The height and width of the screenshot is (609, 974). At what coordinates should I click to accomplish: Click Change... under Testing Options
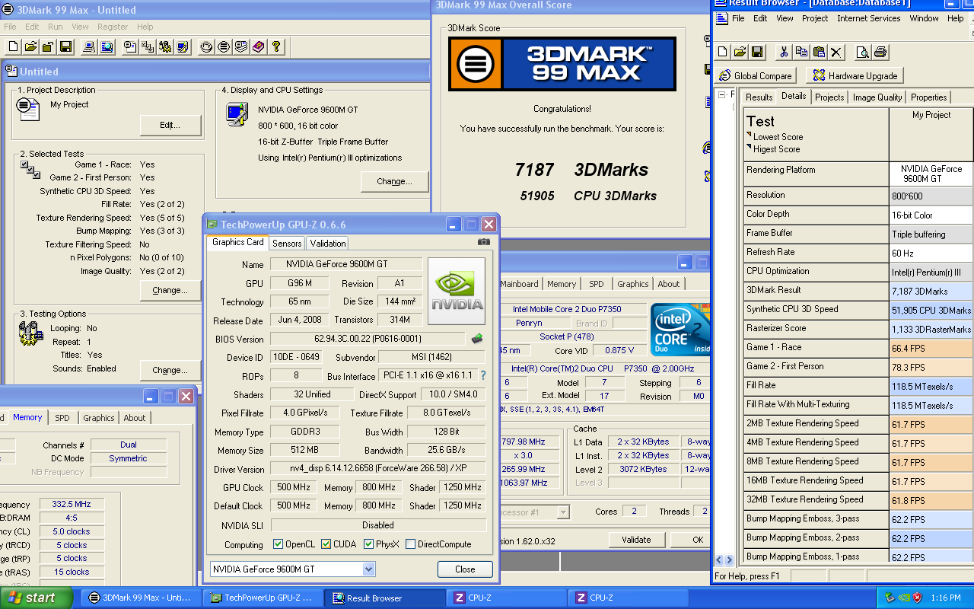tap(170, 370)
